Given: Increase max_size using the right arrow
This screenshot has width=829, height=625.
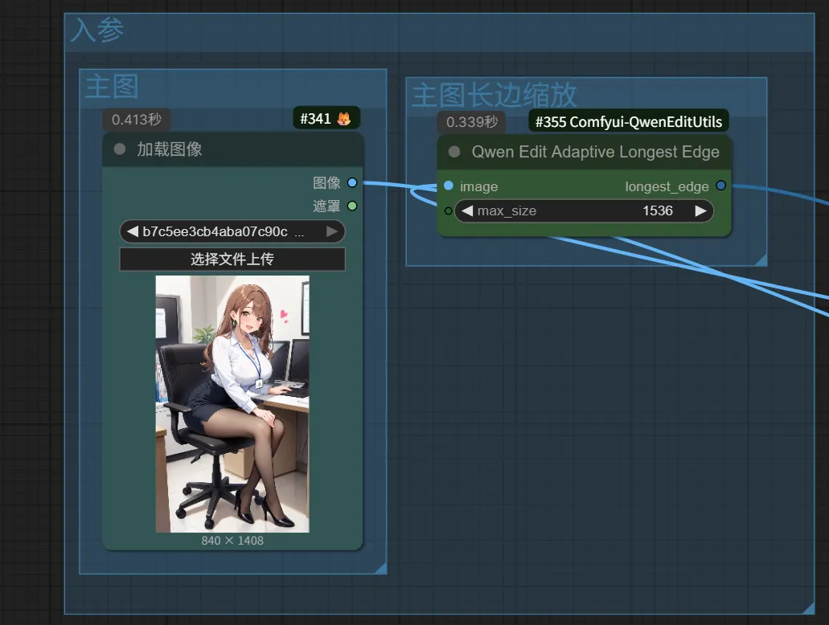Looking at the screenshot, I should pyautogui.click(x=700, y=211).
